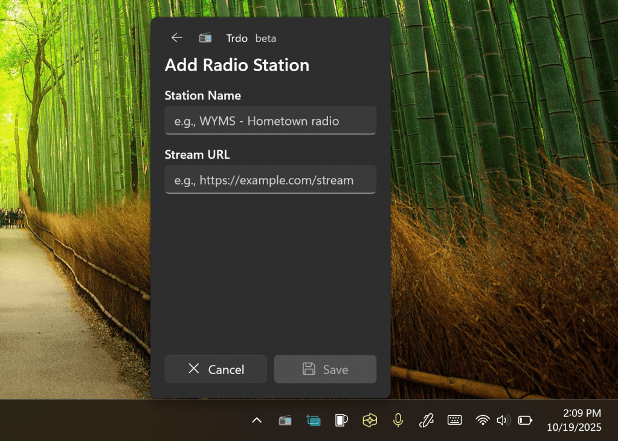Screen dimensions: 618x441
Task: Open the Trdo radio tray icon
Action: click(285, 420)
